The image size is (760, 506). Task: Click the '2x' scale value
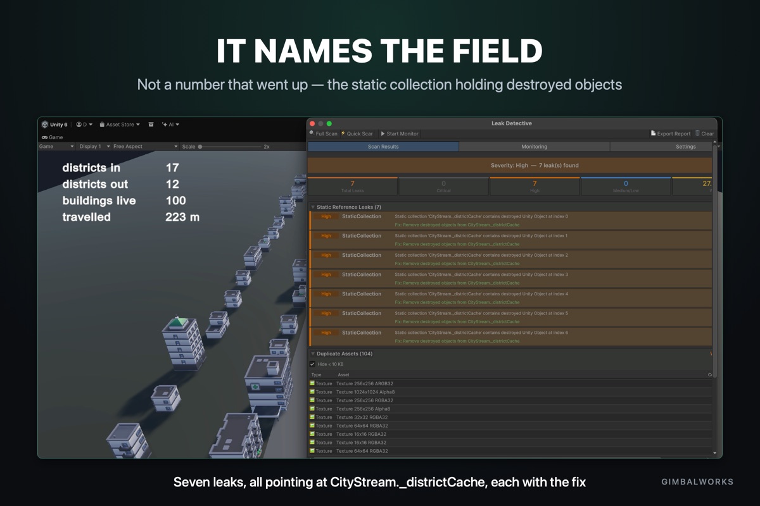tap(267, 146)
